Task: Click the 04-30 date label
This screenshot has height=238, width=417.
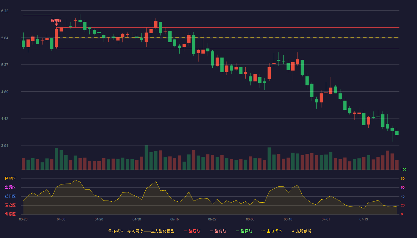Action: pos(137,219)
